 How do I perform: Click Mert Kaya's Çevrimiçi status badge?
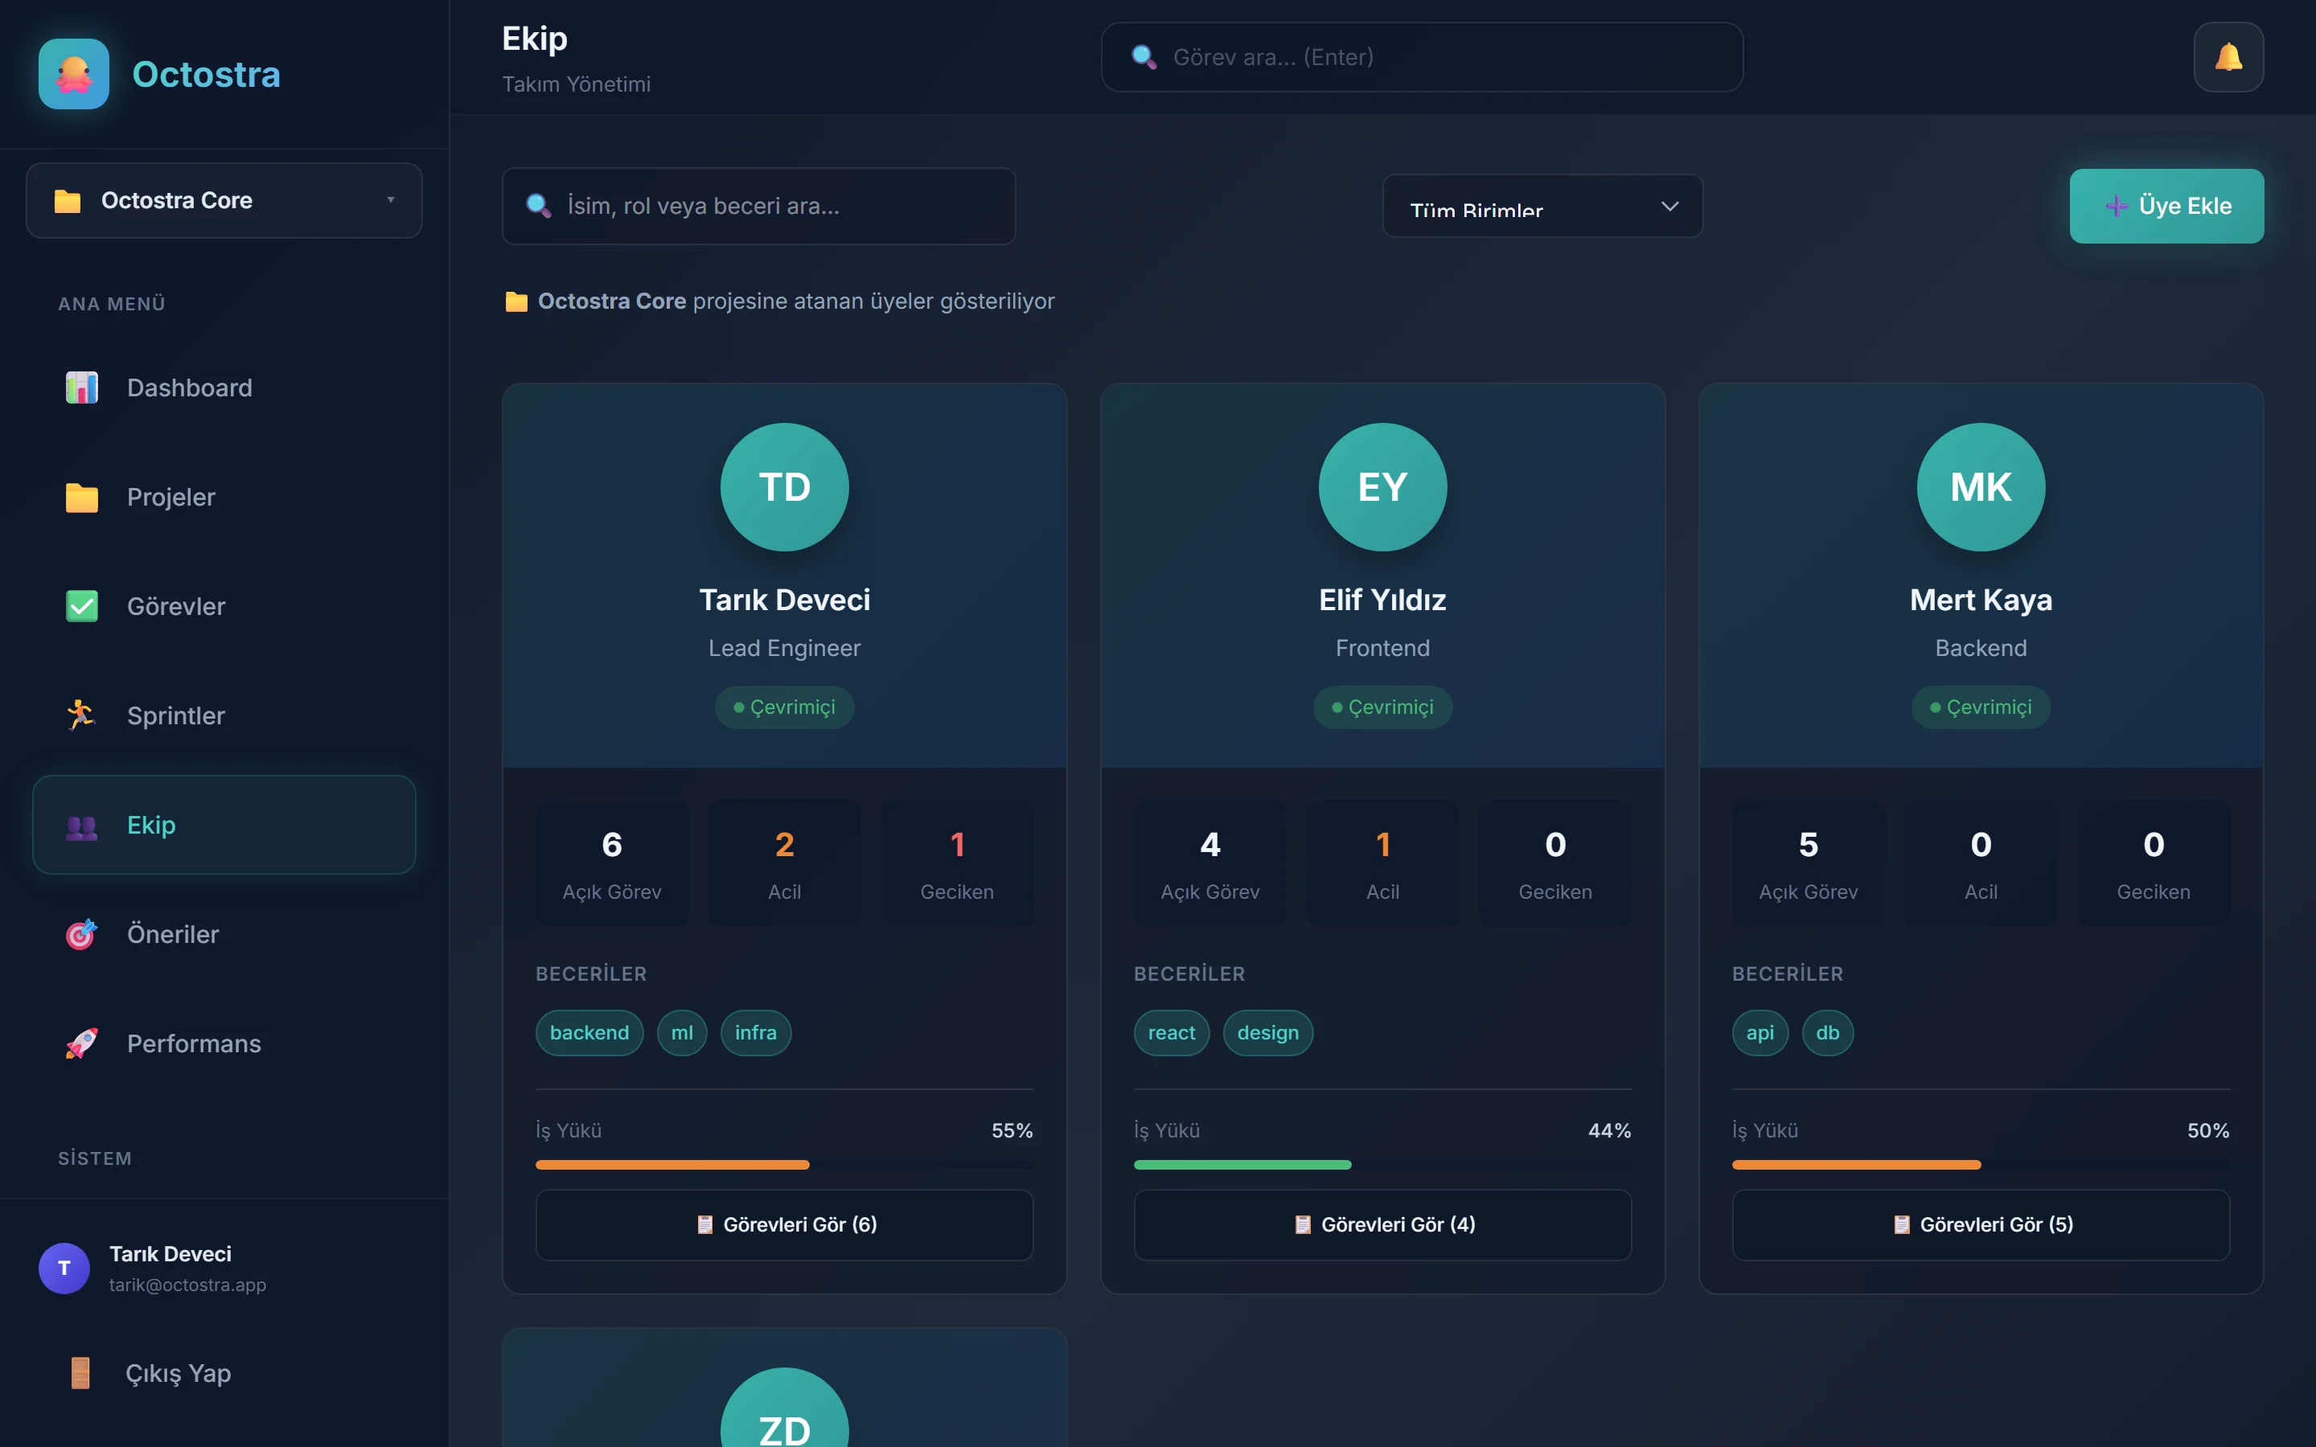point(1981,707)
